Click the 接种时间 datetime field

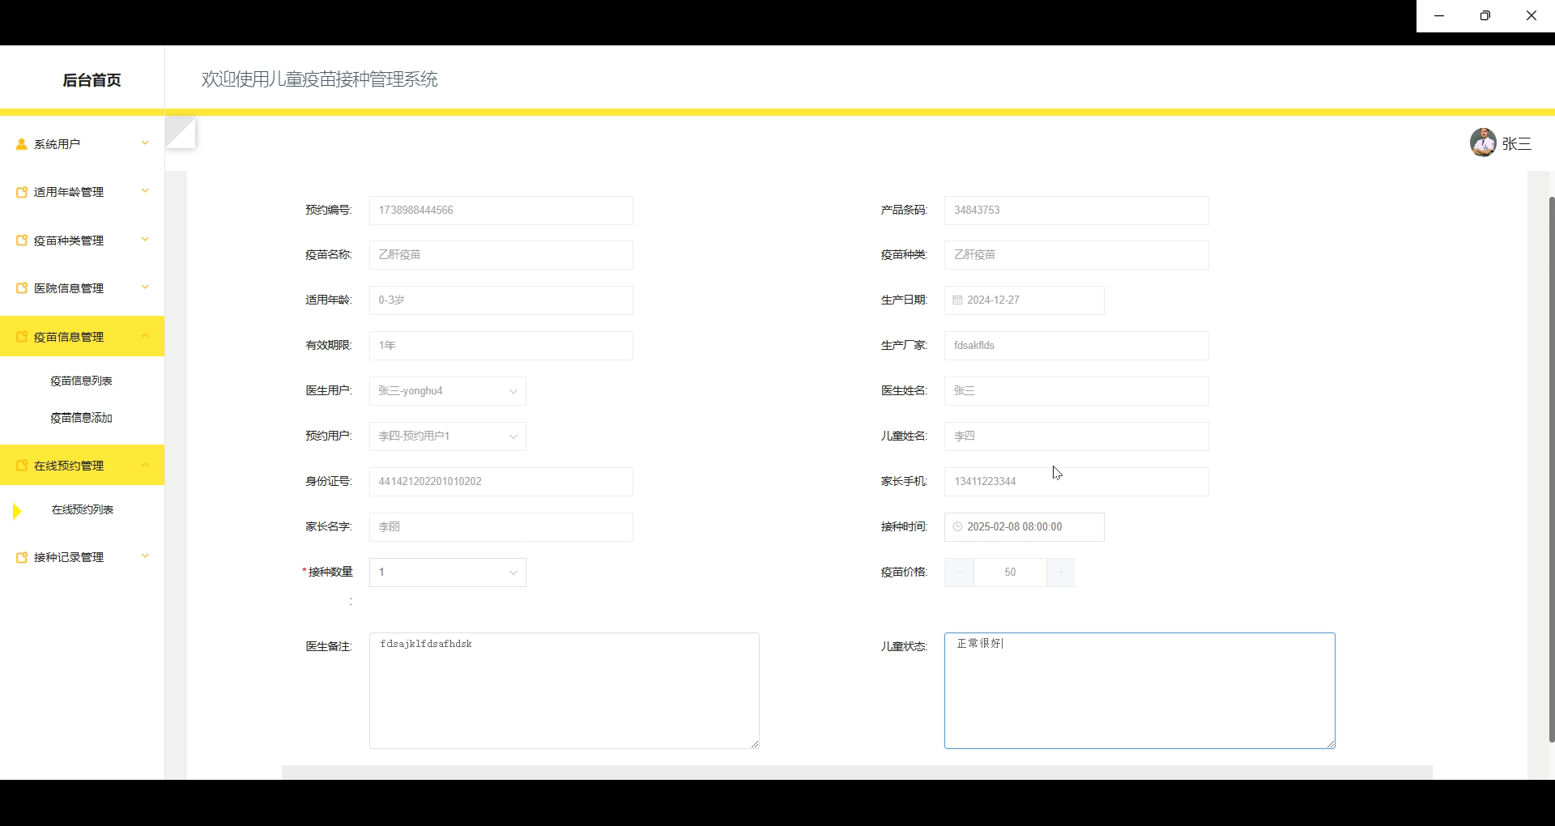point(1024,526)
